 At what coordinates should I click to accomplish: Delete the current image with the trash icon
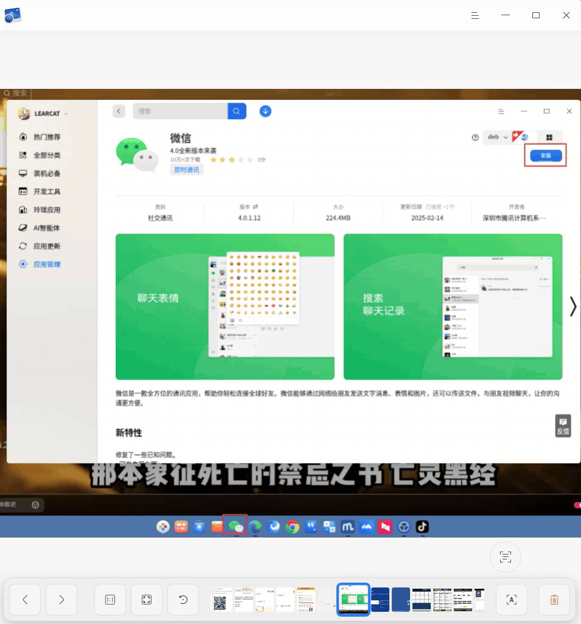tap(554, 600)
